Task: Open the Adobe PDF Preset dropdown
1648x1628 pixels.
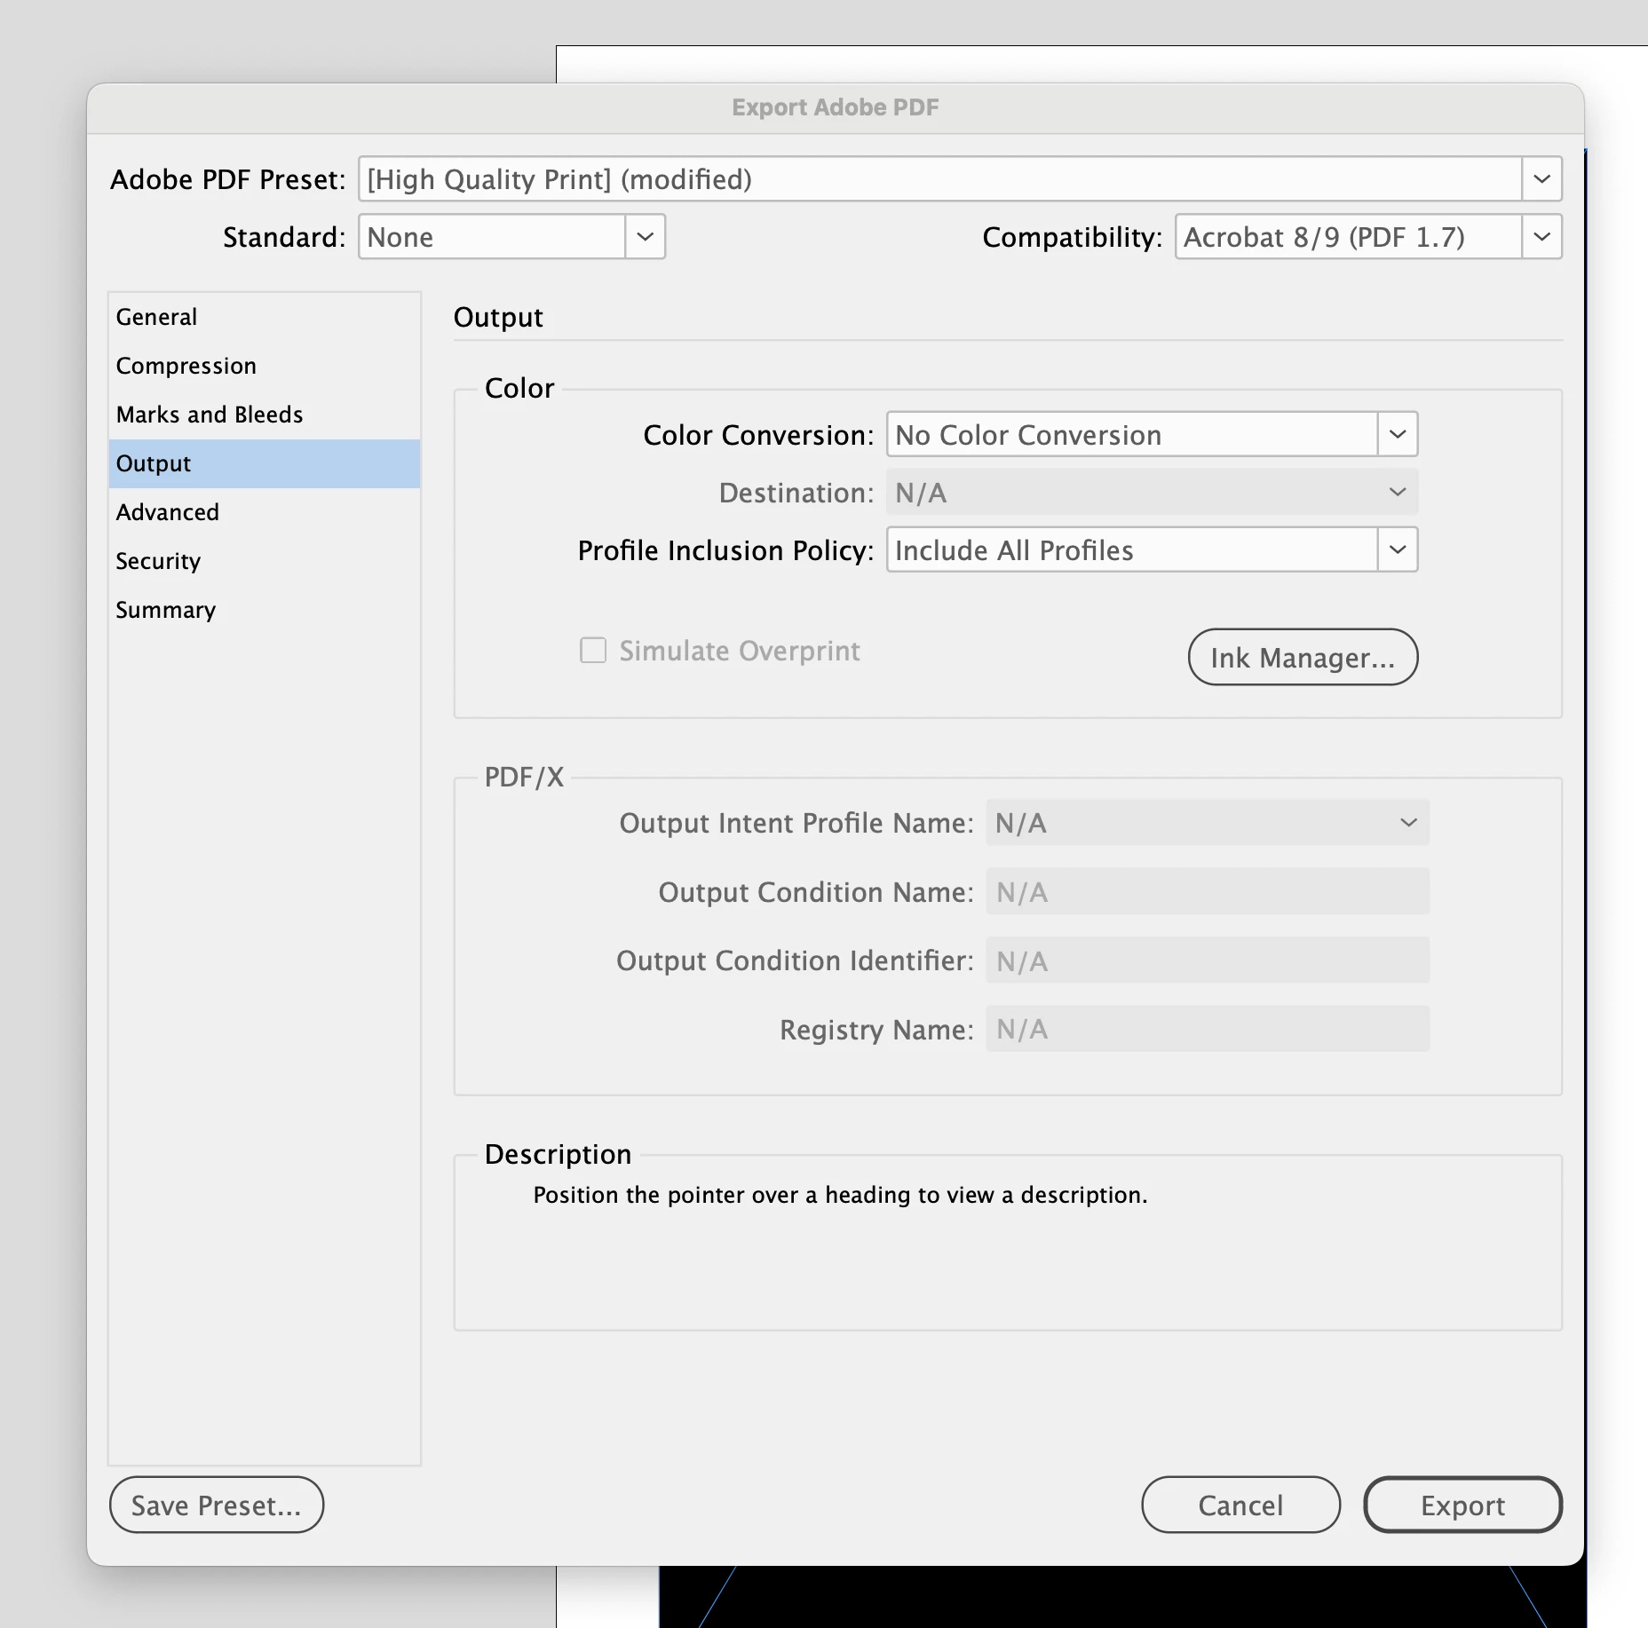Action: pos(960,179)
